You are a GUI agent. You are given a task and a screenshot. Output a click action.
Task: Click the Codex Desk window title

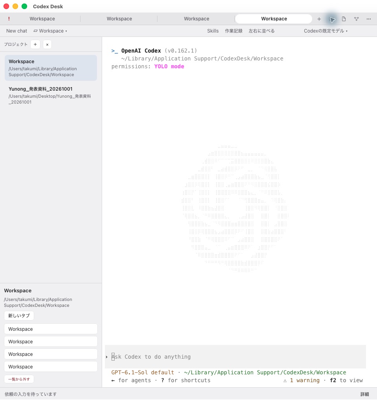pos(48,6)
